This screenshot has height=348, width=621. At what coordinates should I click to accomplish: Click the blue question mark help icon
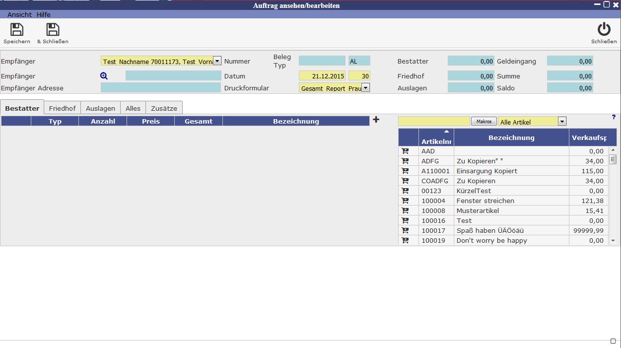(x=614, y=117)
